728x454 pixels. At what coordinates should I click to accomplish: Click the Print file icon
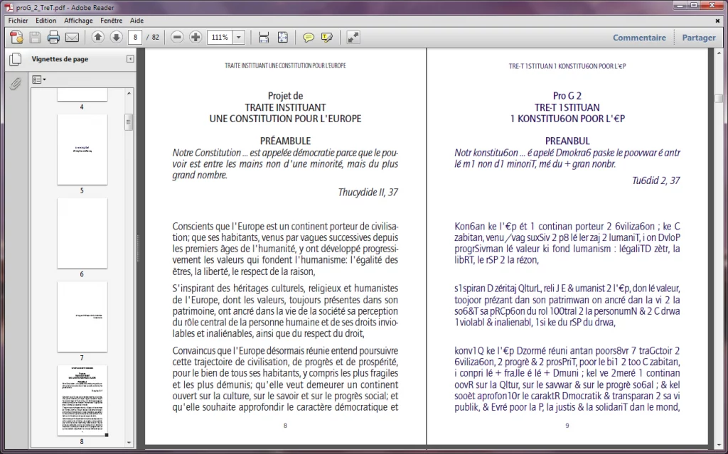tap(53, 37)
